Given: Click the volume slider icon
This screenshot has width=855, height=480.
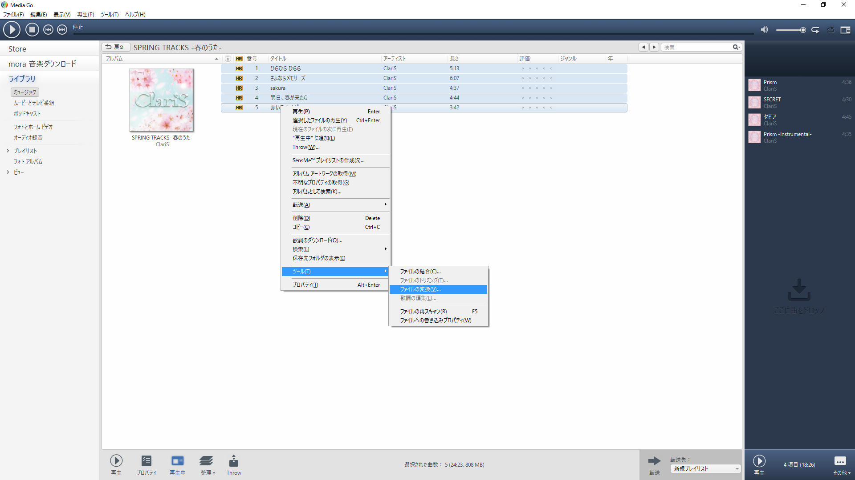Looking at the screenshot, I should [x=764, y=30].
